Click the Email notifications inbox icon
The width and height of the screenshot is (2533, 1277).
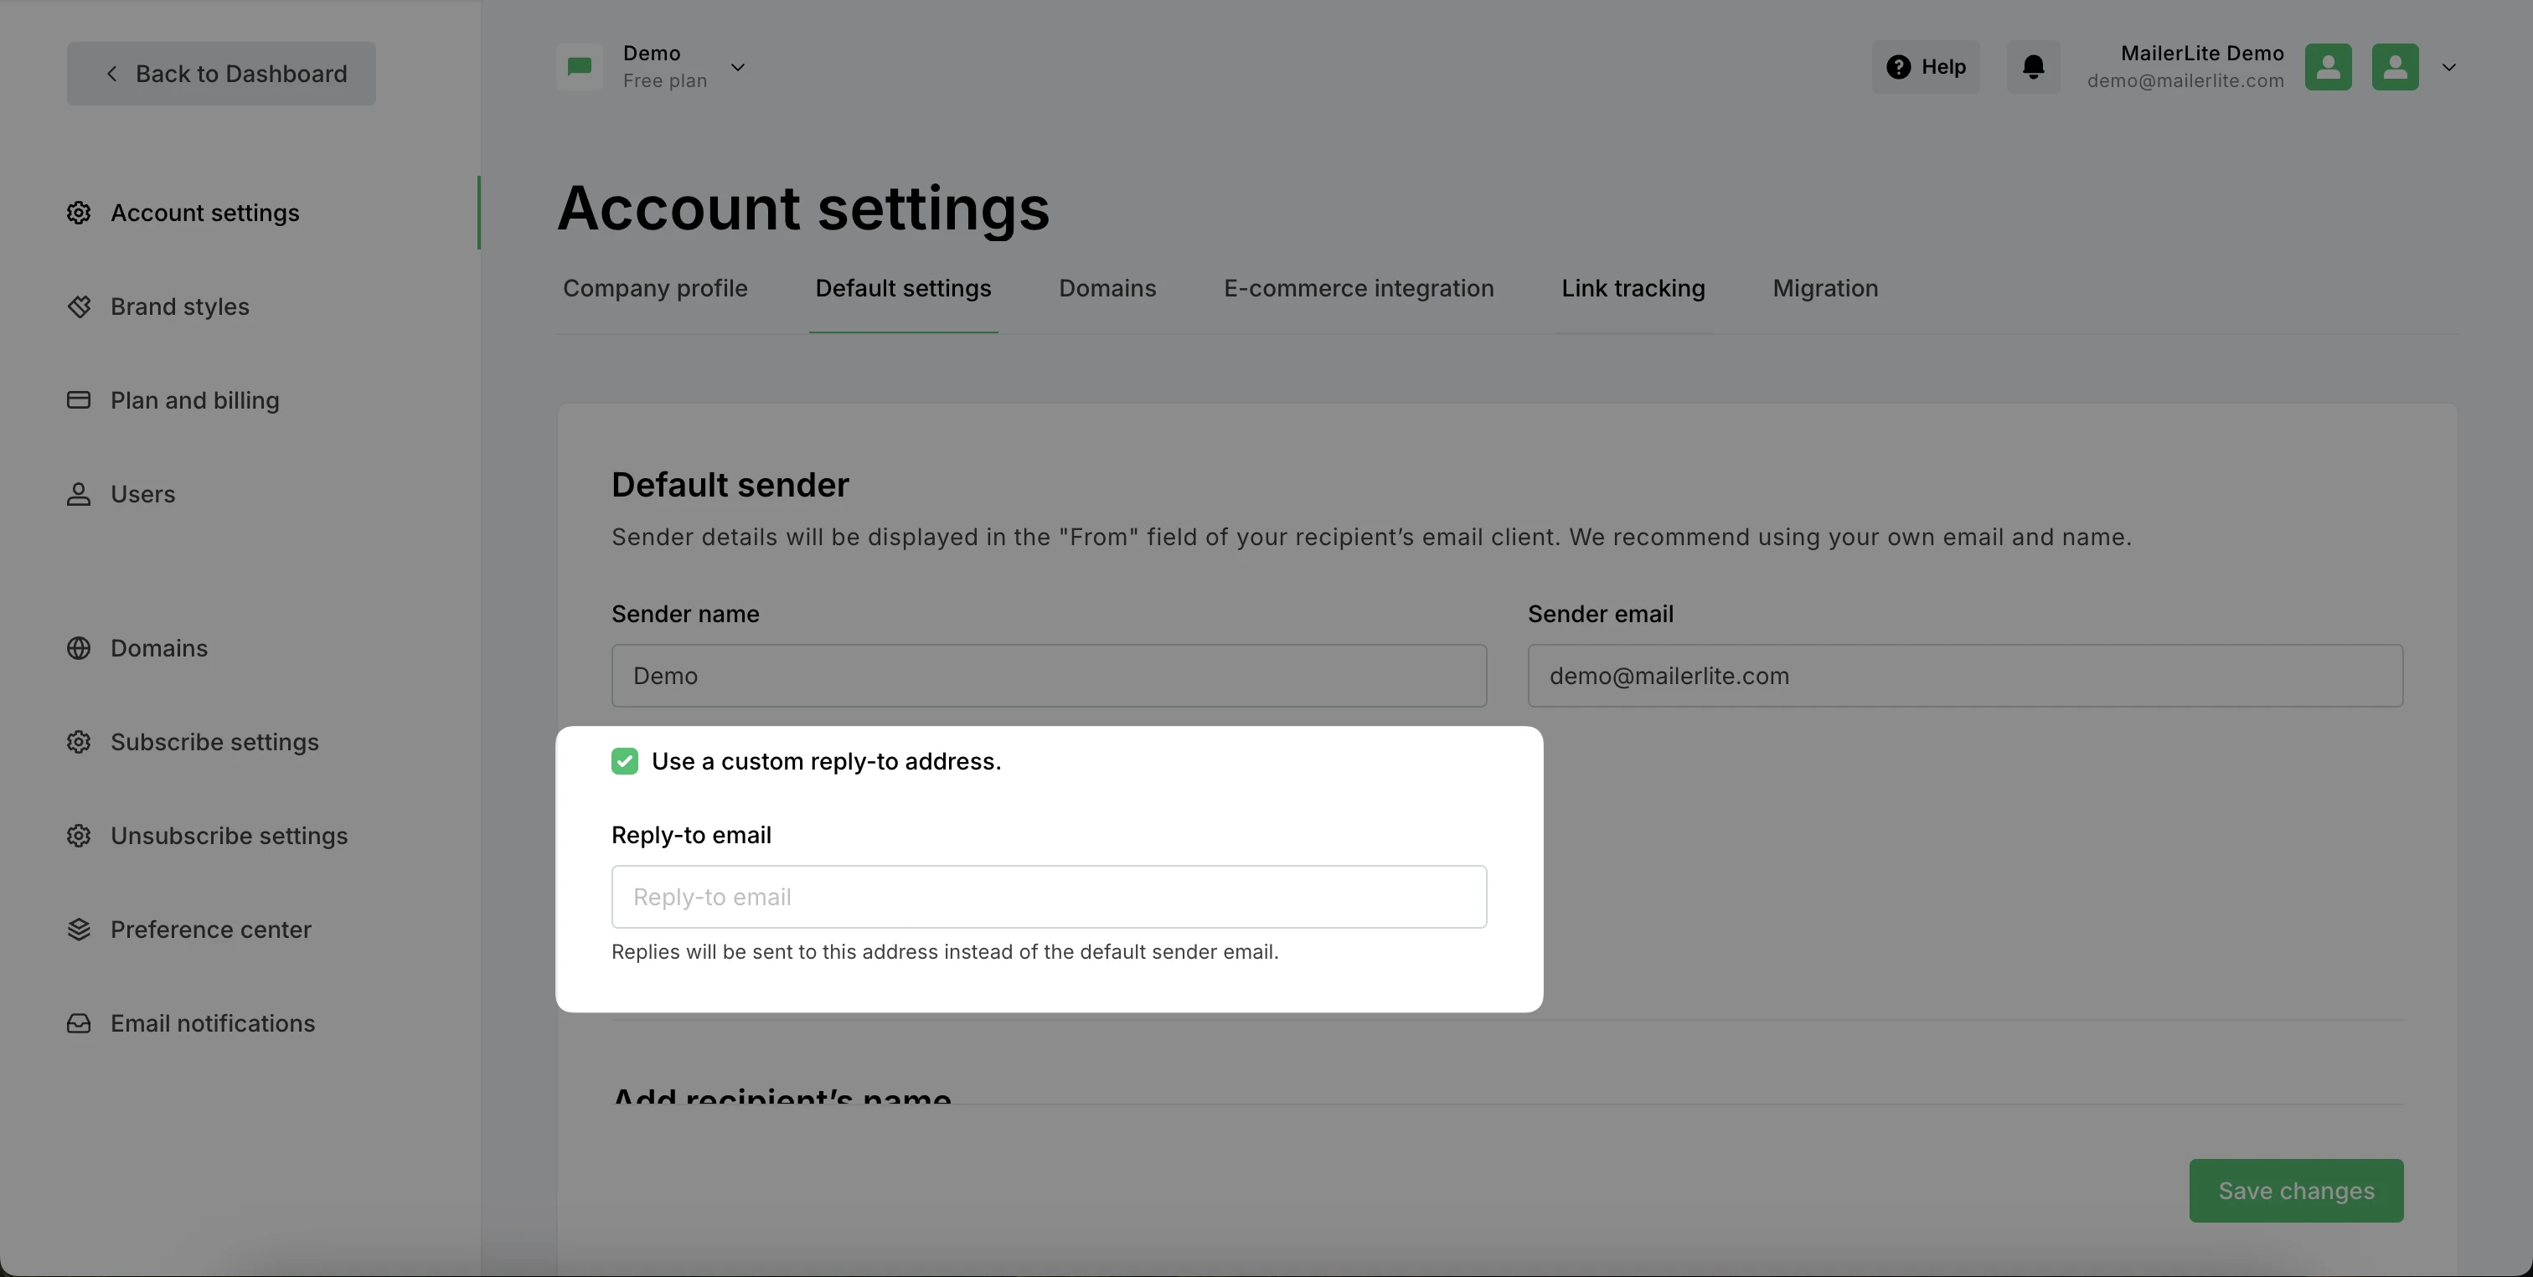click(x=79, y=1023)
